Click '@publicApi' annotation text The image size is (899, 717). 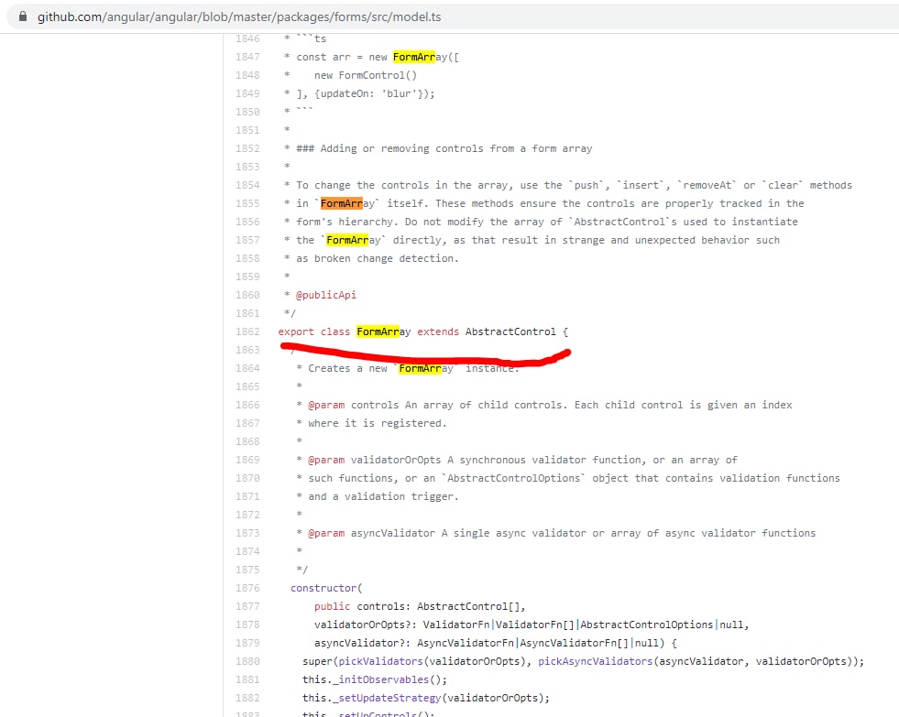click(325, 295)
